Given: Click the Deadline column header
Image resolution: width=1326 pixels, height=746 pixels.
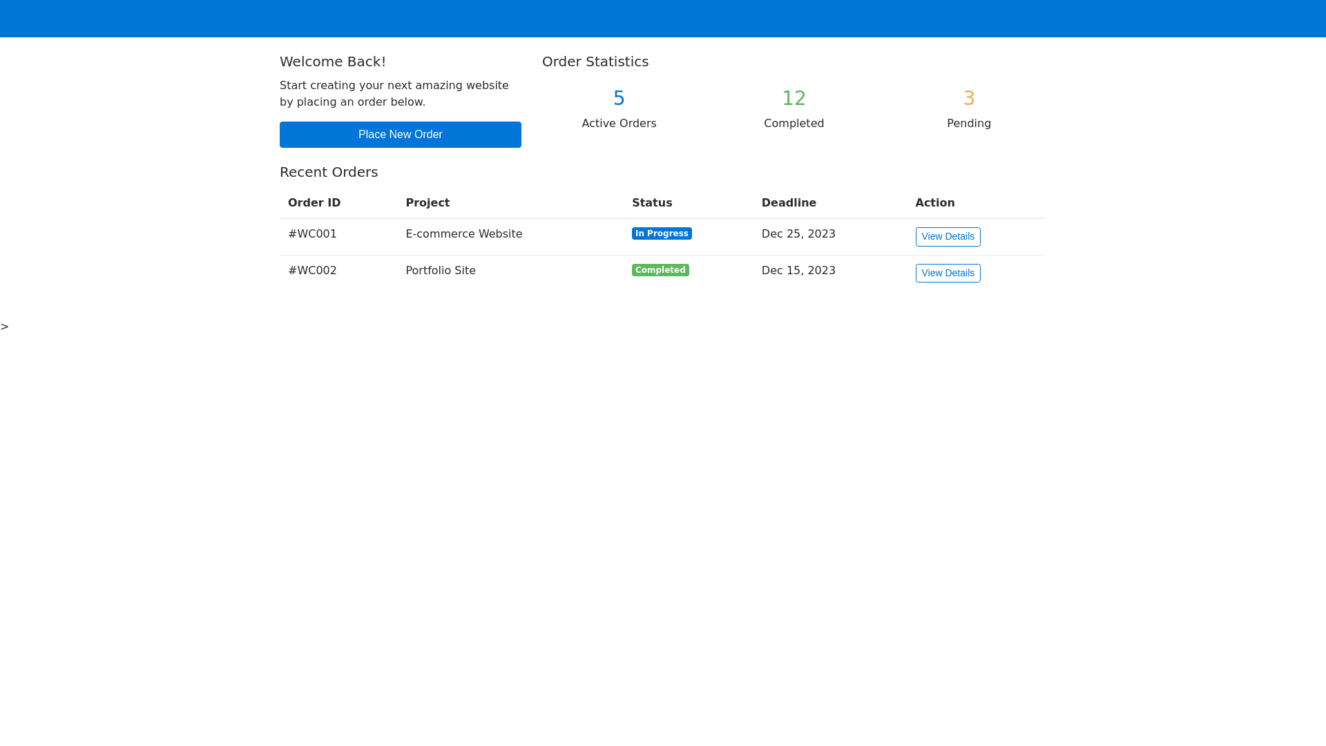Looking at the screenshot, I should click(x=789, y=203).
